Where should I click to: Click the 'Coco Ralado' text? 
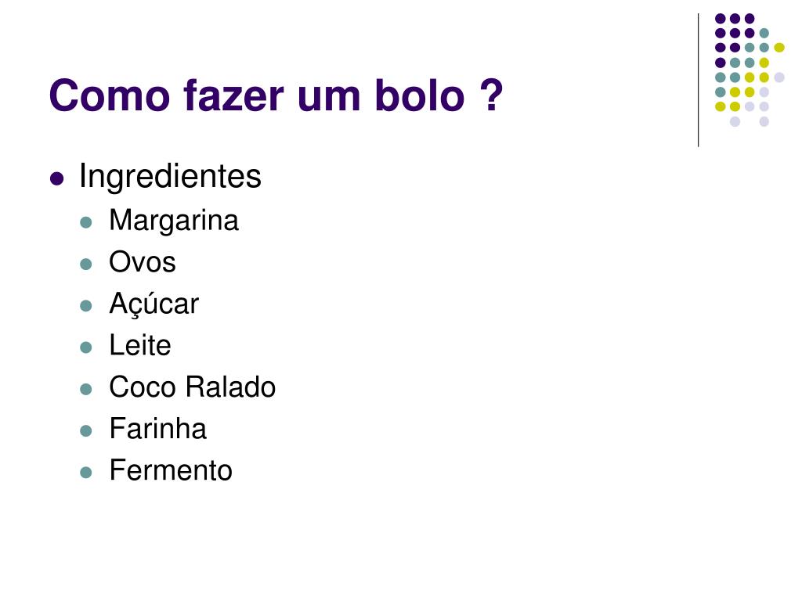pos(193,387)
